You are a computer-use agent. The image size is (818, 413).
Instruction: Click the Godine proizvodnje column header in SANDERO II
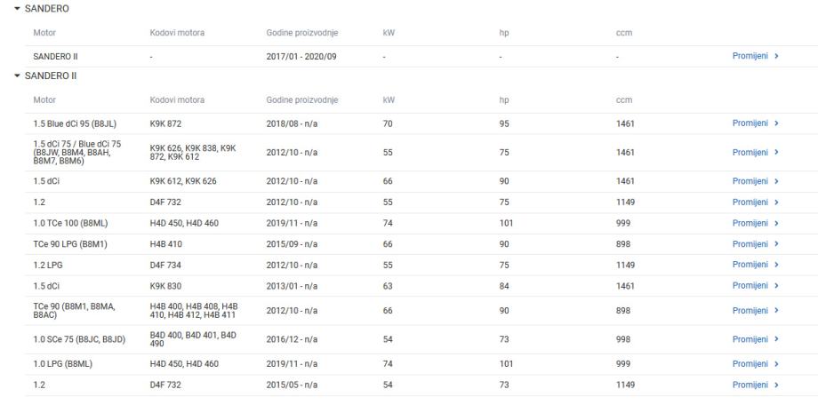[x=301, y=99]
